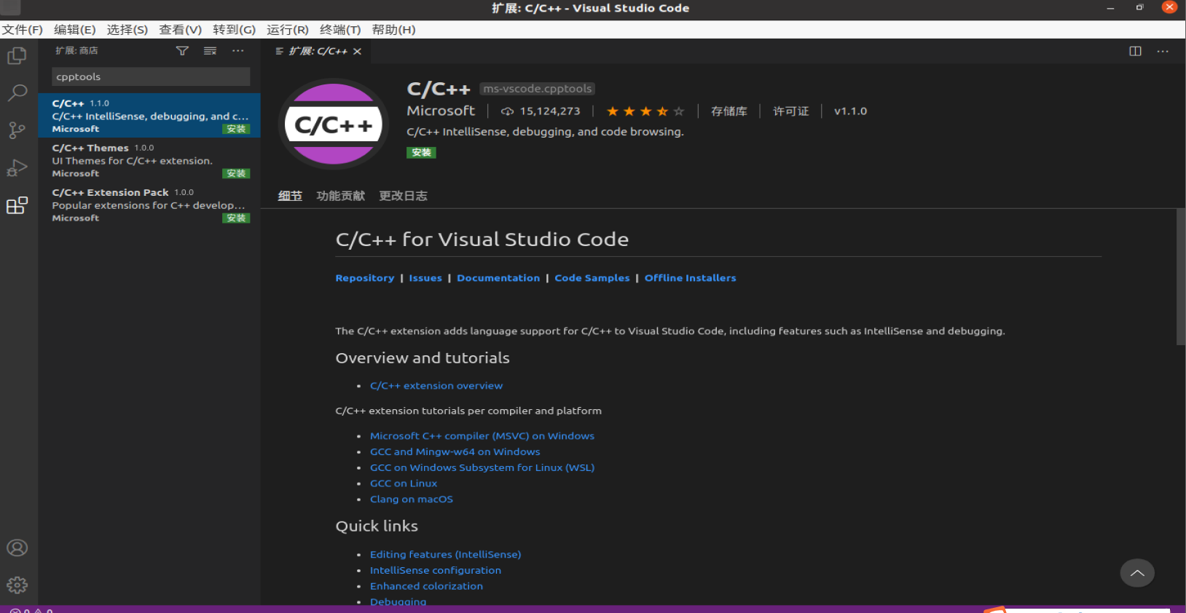Open Run and Debug view

[17, 168]
